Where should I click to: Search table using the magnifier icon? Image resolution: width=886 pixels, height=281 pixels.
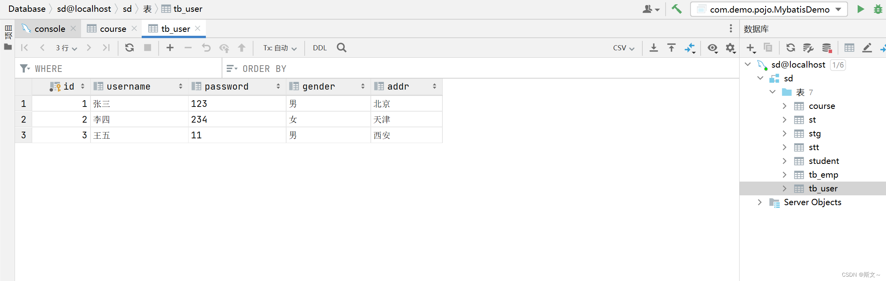point(341,48)
